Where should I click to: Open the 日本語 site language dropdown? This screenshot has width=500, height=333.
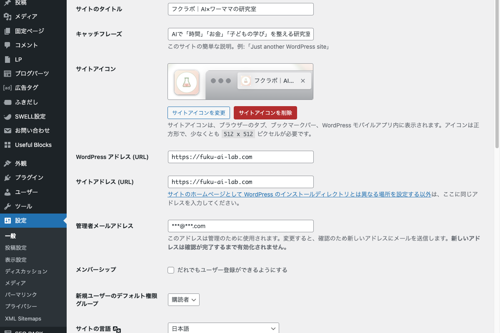coord(223,328)
